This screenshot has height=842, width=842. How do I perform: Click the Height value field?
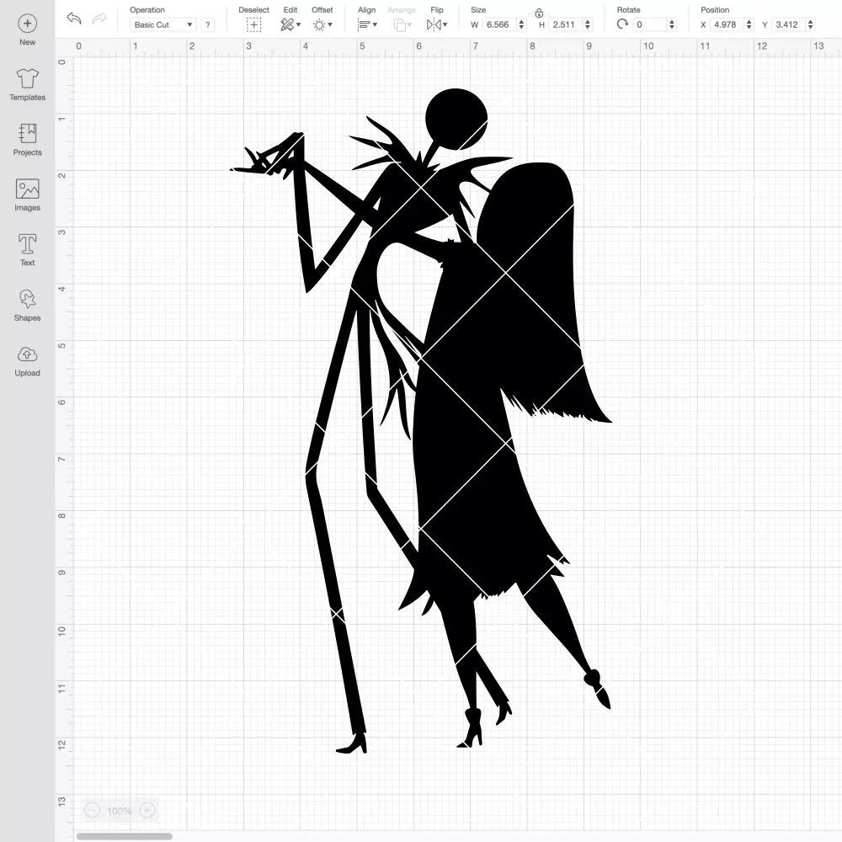click(565, 24)
